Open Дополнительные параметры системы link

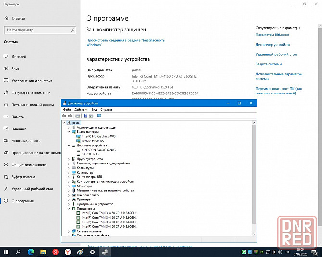coord(279,76)
